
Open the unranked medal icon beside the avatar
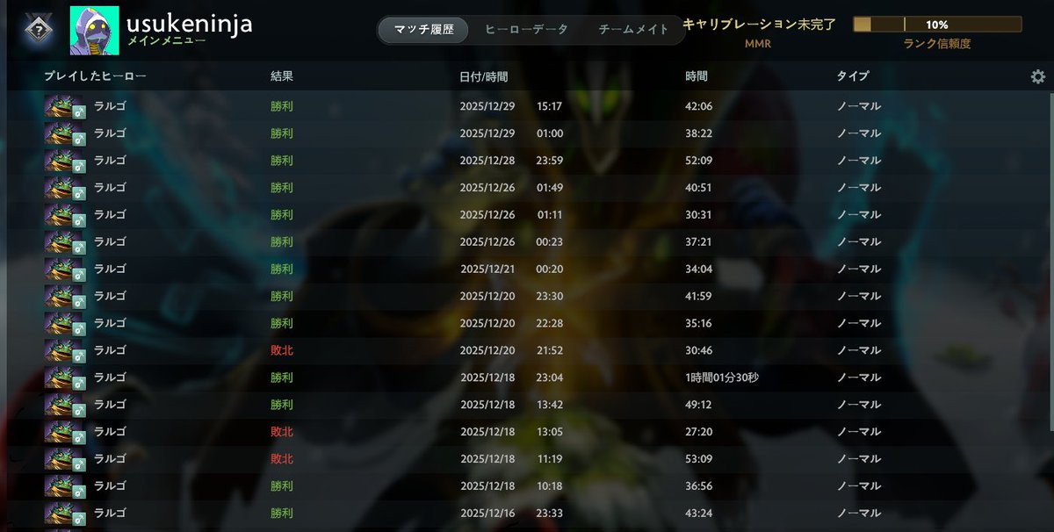click(x=38, y=30)
